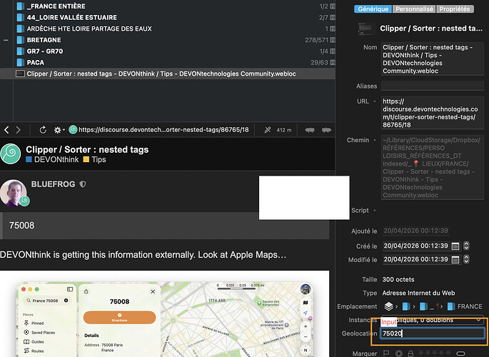The height and width of the screenshot is (357, 489).
Task: Click the folder icon of GR7 - GR70
Action: 20,51
